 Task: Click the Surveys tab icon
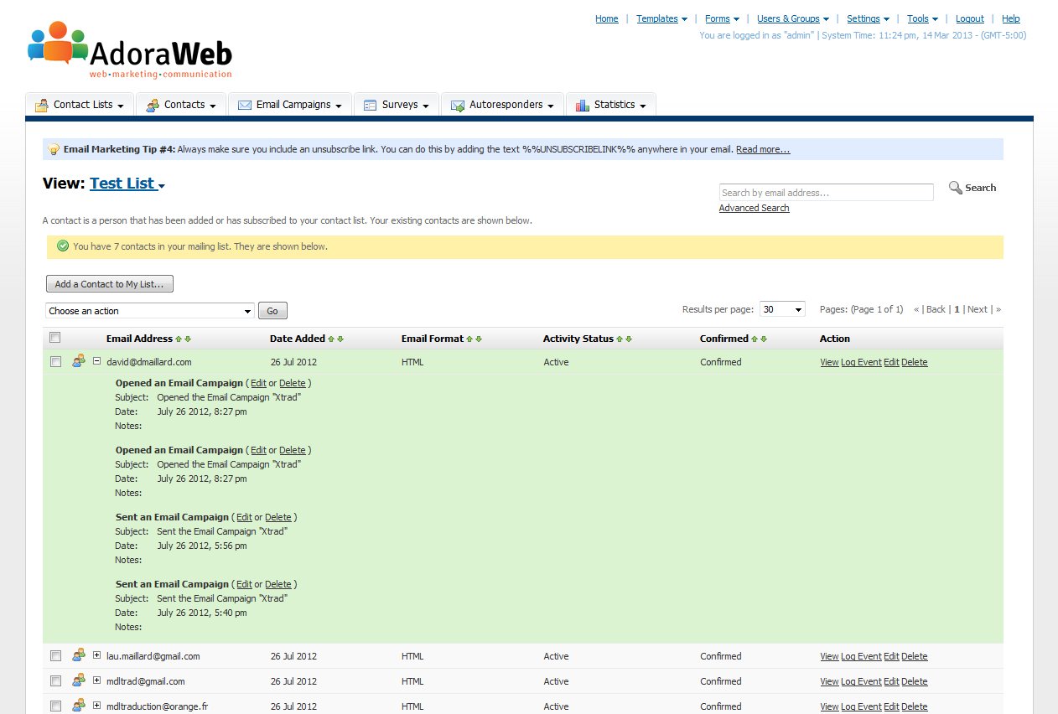[x=370, y=106]
